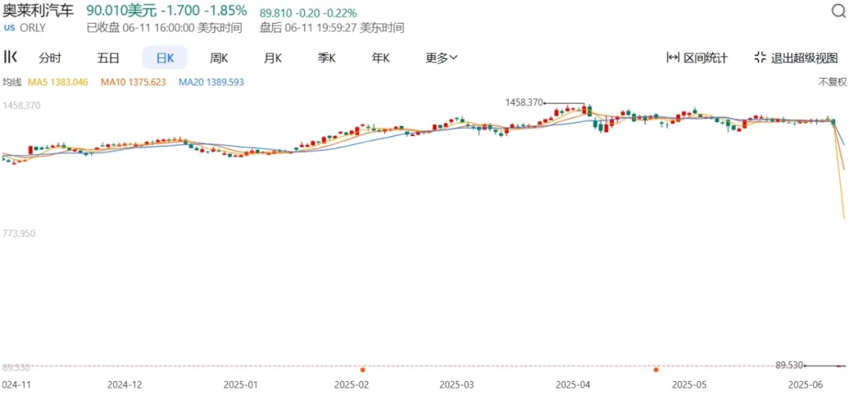Click the first orange event dot near 2025-02
The width and height of the screenshot is (849, 395).
[x=362, y=369]
